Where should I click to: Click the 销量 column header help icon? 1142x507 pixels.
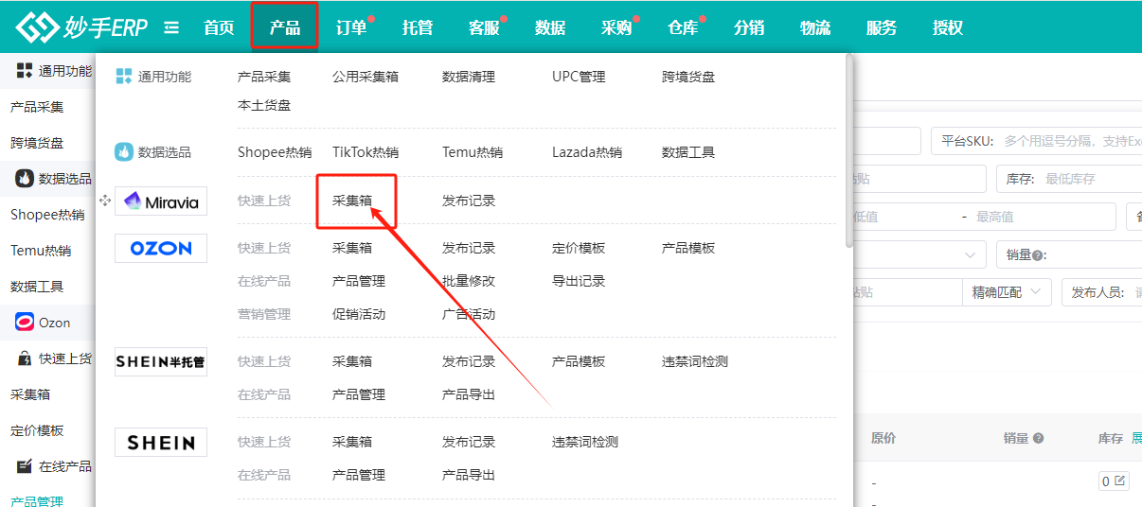tap(1038, 438)
